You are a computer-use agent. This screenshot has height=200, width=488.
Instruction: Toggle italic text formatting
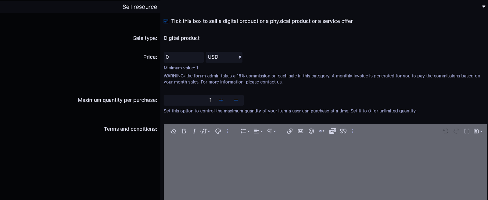pyautogui.click(x=194, y=131)
